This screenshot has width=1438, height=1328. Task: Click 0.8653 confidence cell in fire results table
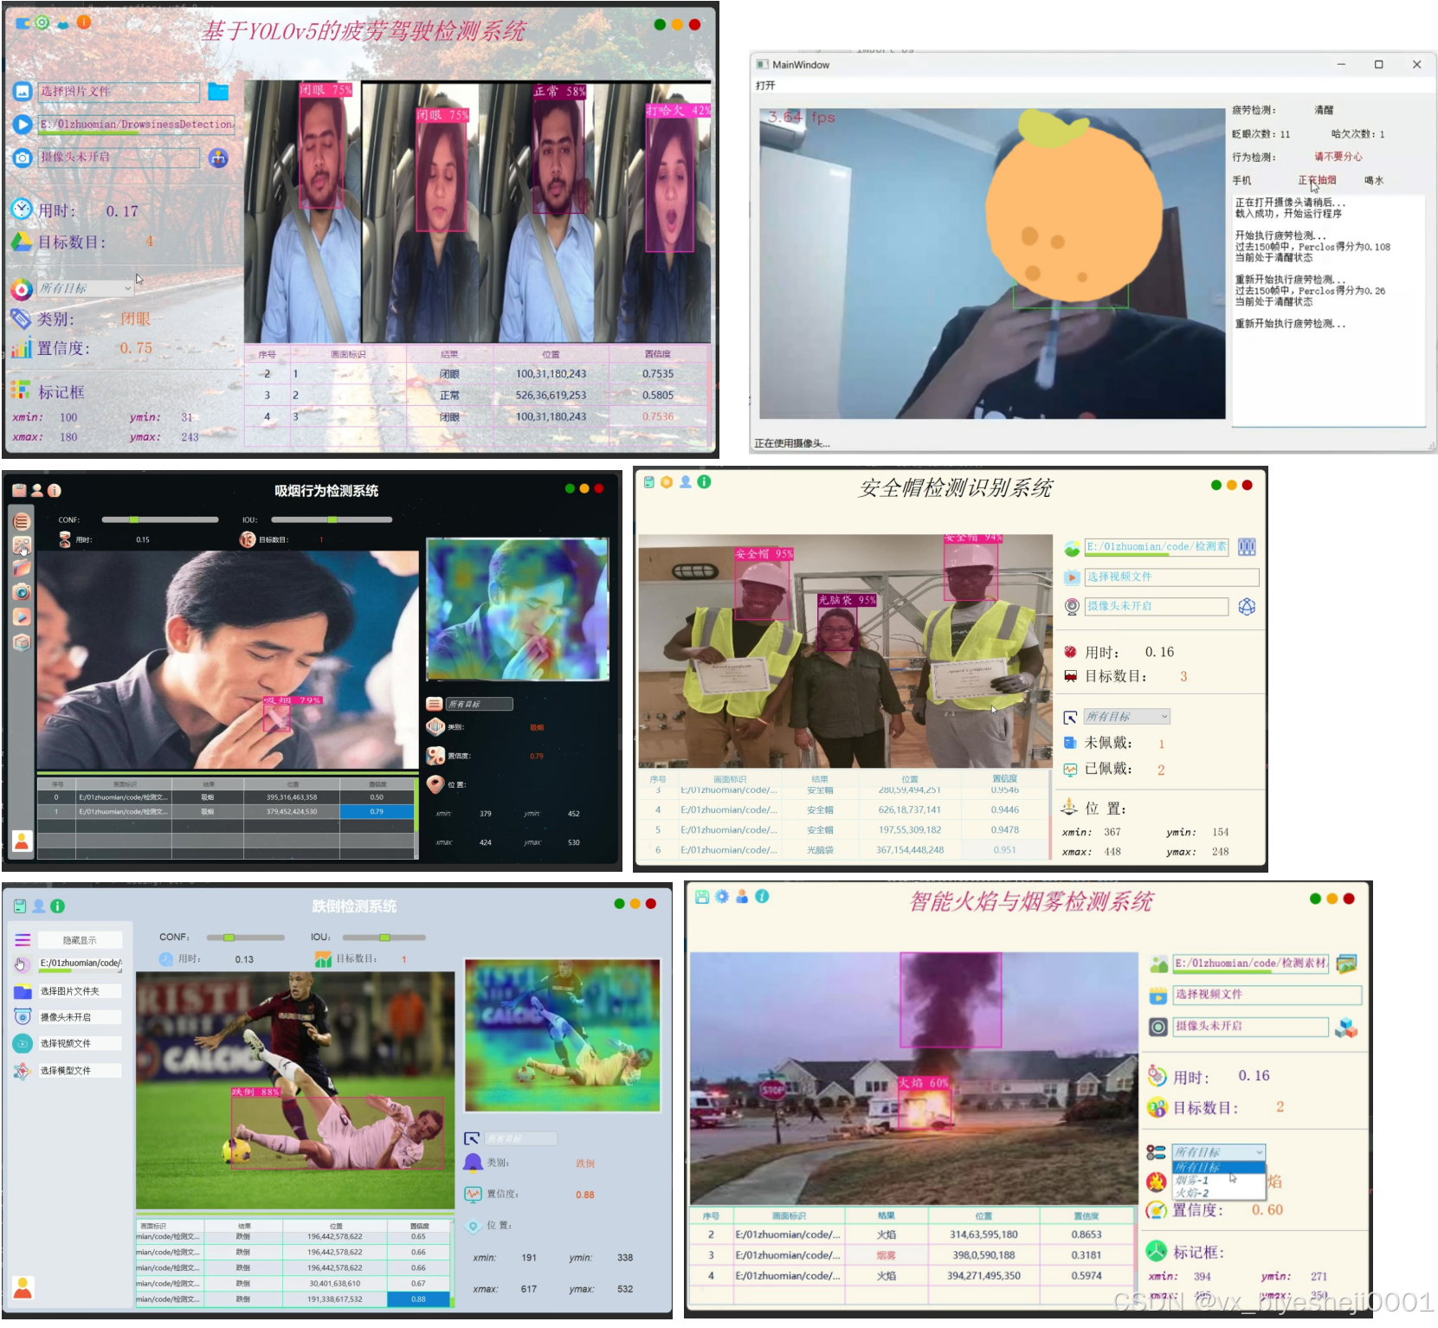(x=1087, y=1235)
